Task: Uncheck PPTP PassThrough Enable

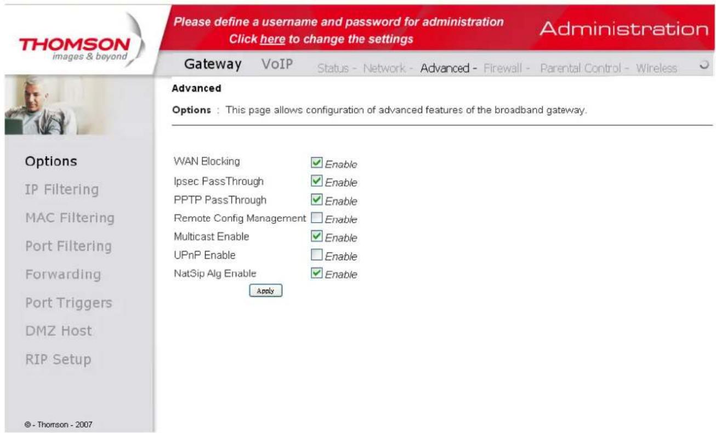Action: tap(316, 200)
